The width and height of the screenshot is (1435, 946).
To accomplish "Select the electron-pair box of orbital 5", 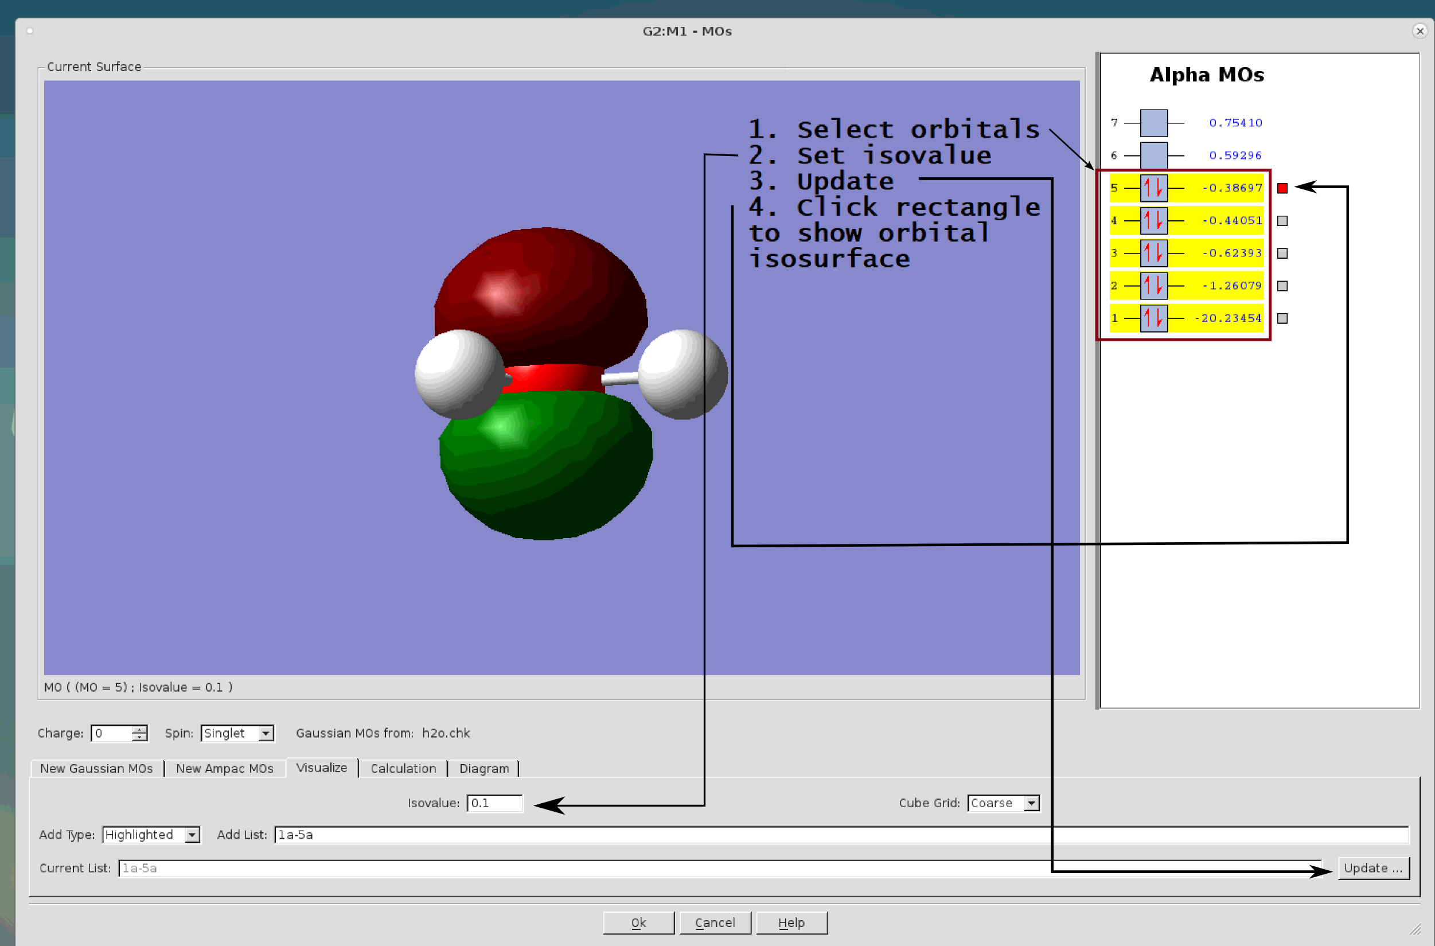I will pyautogui.click(x=1153, y=188).
